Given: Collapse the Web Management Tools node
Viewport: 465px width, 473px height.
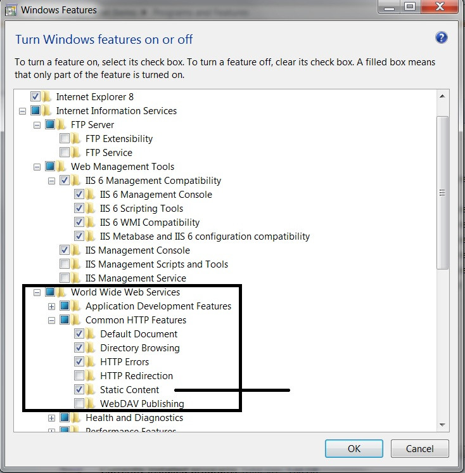Looking at the screenshot, I should (37, 167).
